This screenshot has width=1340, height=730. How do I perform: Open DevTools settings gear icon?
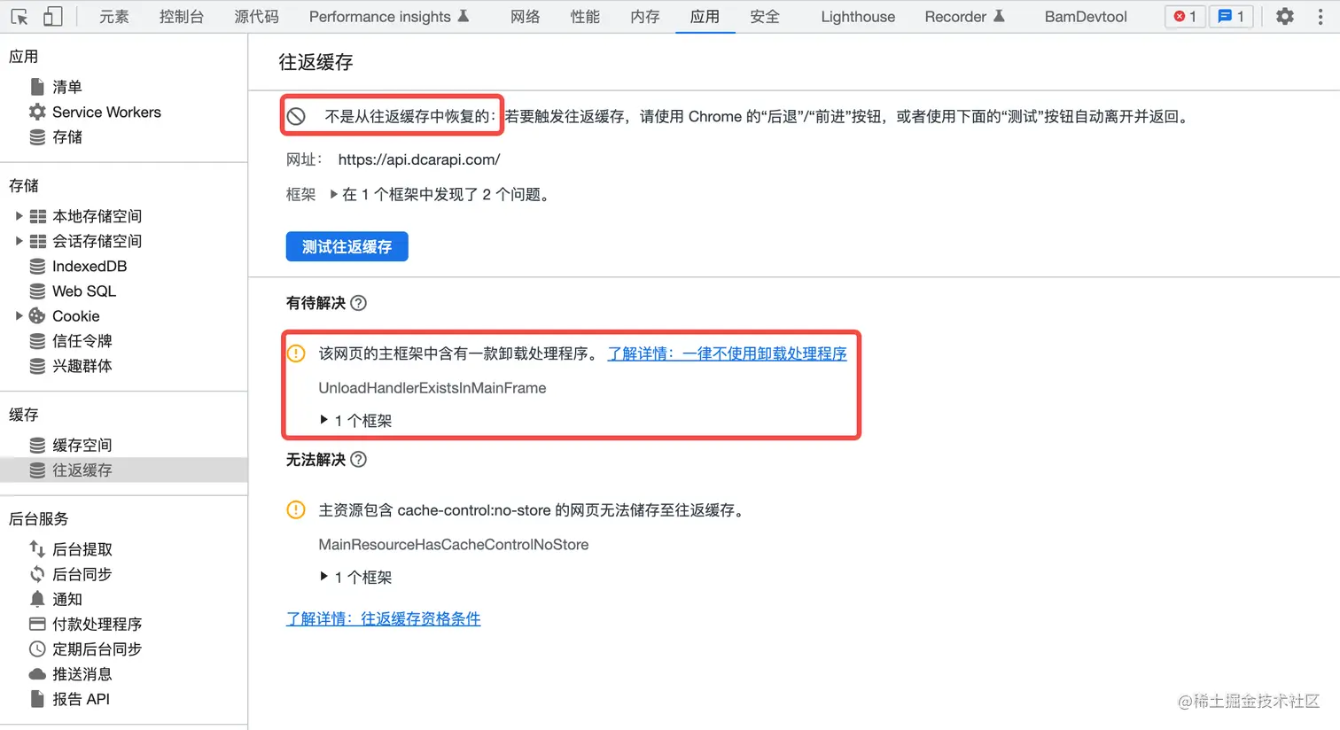pos(1285,16)
